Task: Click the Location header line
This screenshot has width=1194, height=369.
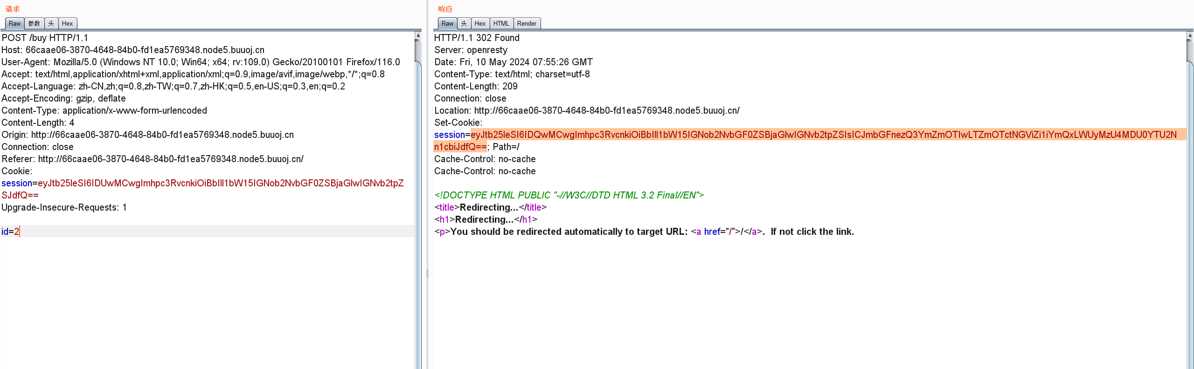Action: [x=587, y=110]
